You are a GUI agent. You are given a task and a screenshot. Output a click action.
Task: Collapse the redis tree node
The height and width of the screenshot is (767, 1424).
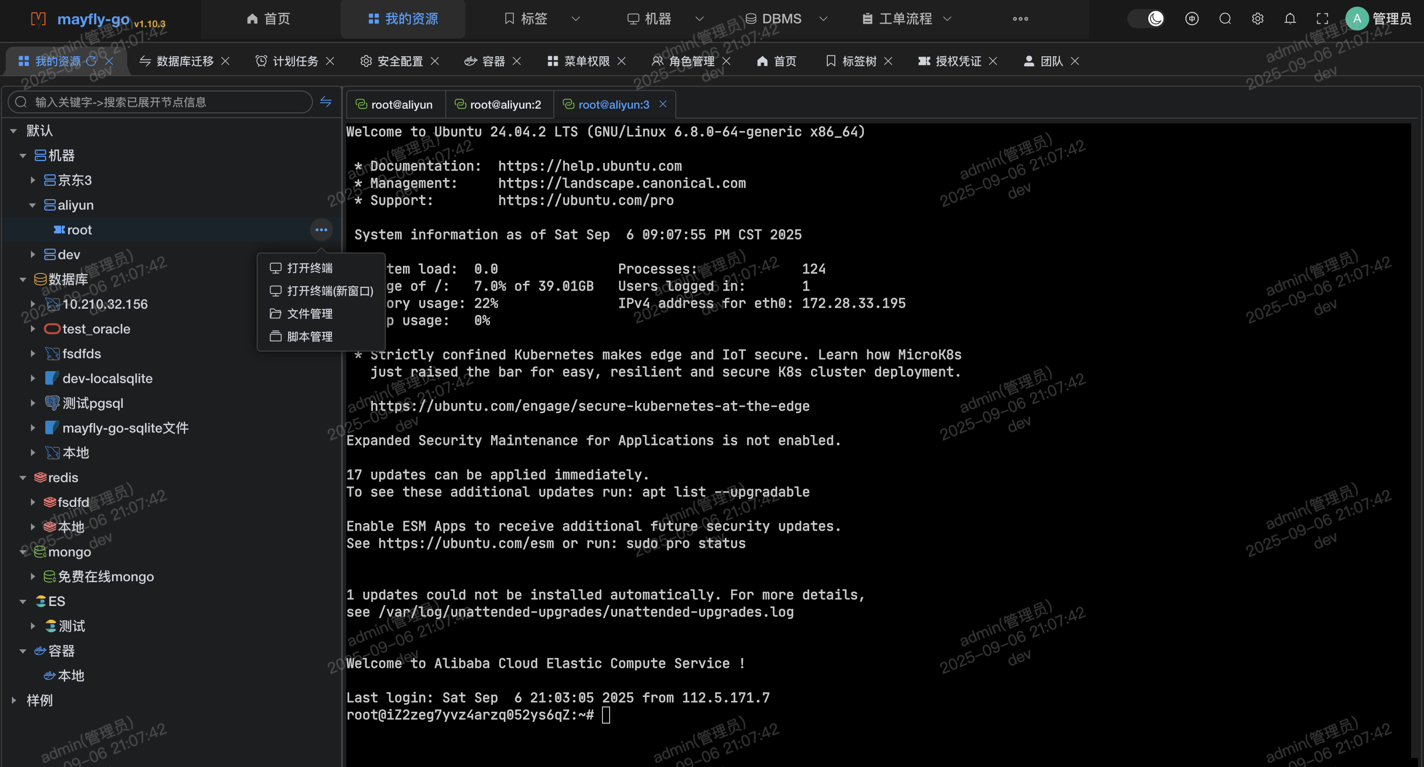pos(23,477)
